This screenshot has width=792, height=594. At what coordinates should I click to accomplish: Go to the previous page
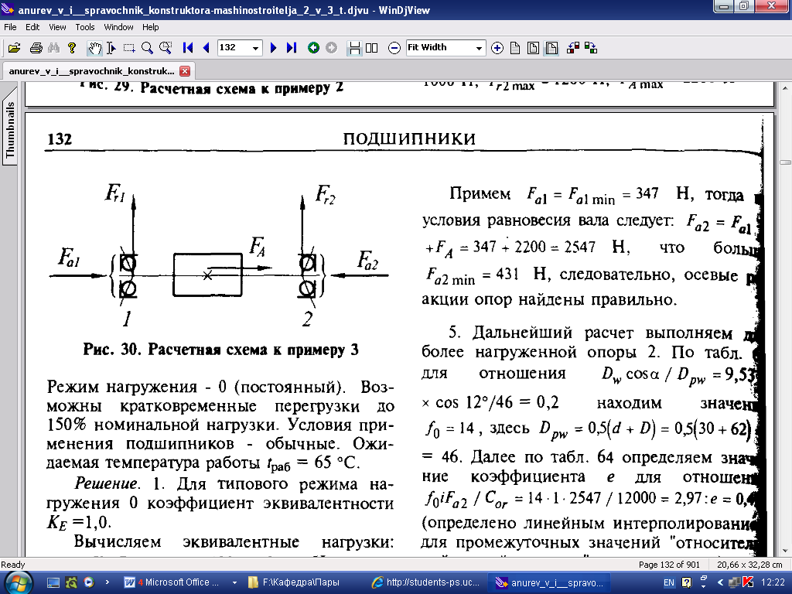tap(206, 48)
